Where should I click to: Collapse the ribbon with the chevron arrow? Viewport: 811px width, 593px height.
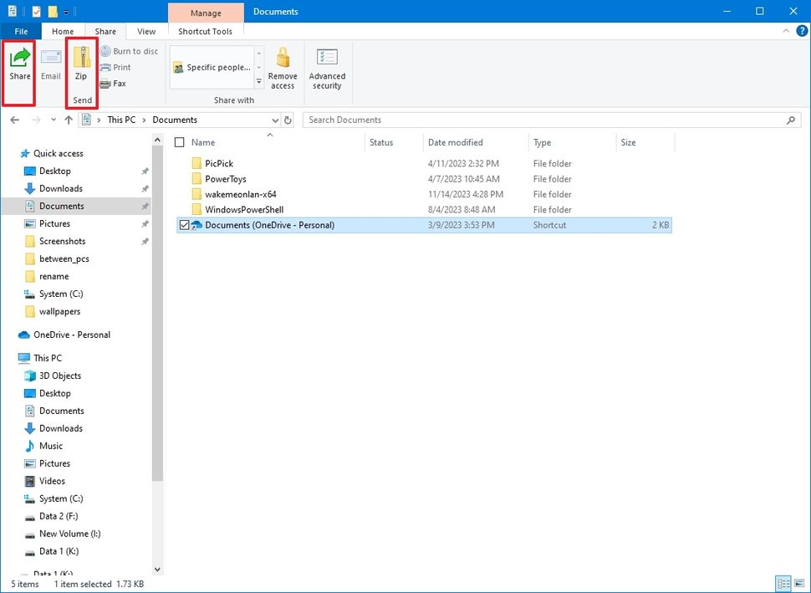point(784,31)
